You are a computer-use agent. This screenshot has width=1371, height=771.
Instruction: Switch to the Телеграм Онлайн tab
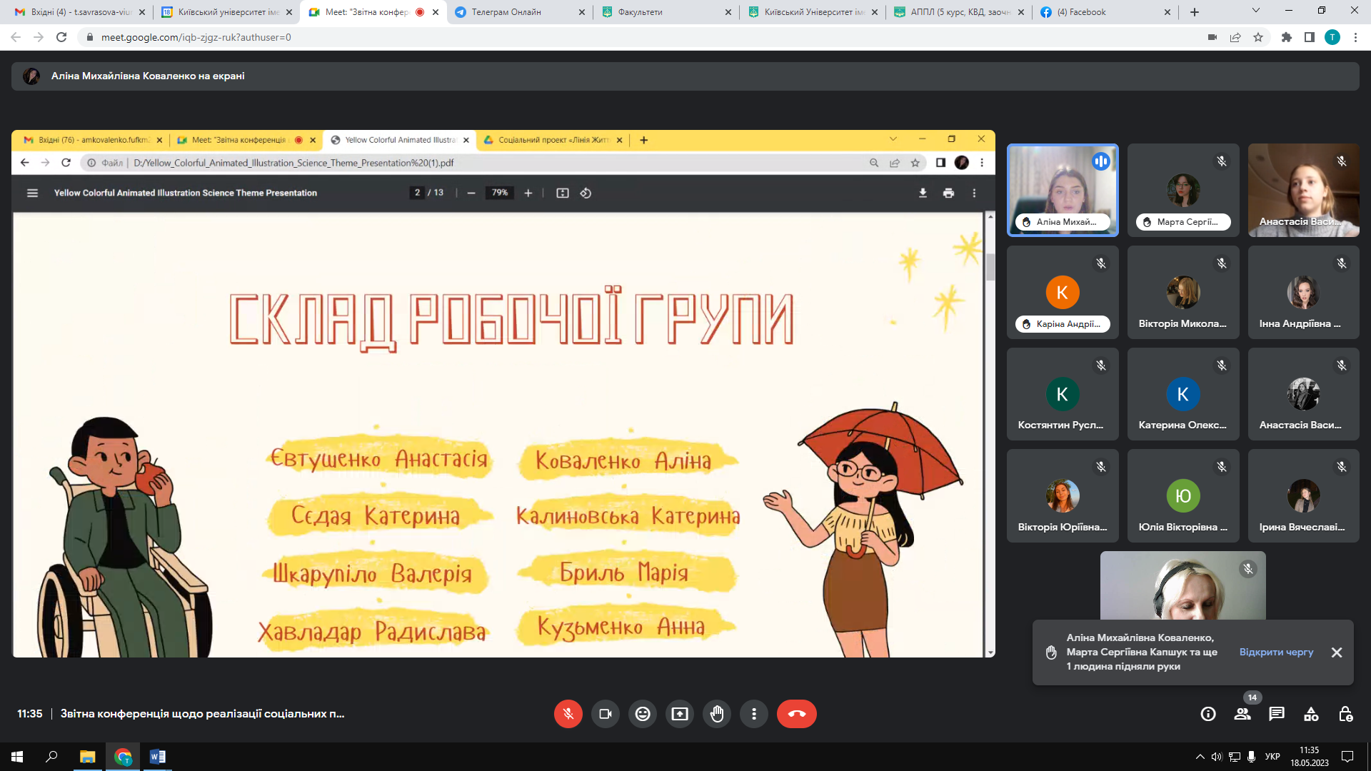click(506, 12)
